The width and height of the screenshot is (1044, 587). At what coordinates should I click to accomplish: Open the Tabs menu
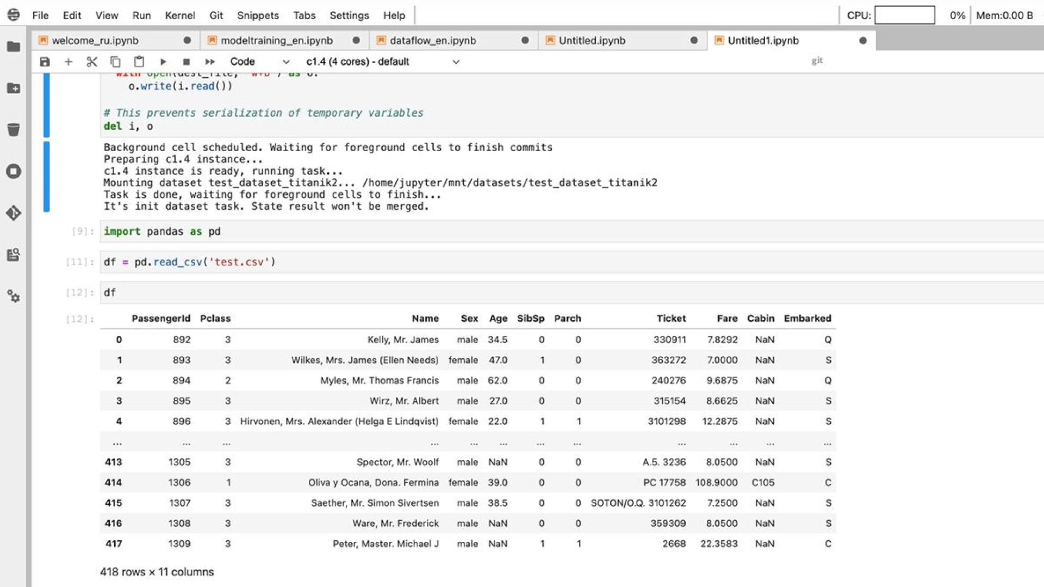pos(304,15)
